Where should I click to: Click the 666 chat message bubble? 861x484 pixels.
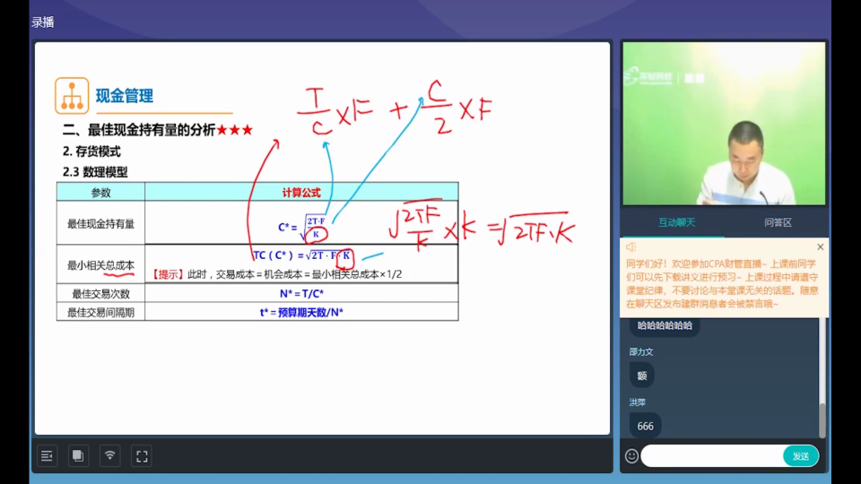(646, 426)
